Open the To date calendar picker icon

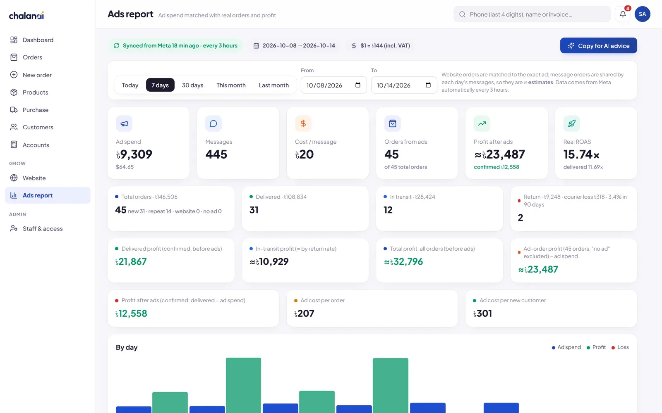(428, 85)
